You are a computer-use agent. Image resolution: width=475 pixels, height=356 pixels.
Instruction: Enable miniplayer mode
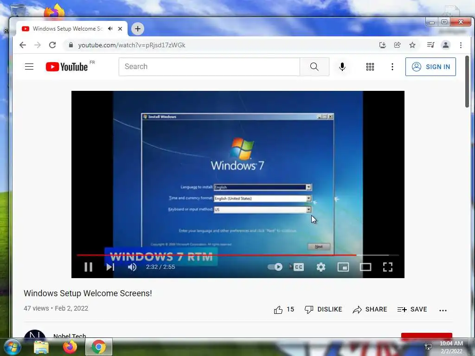(x=343, y=267)
